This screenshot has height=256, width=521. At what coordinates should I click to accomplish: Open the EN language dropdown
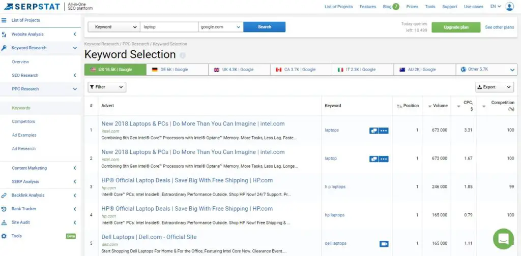pyautogui.click(x=496, y=7)
